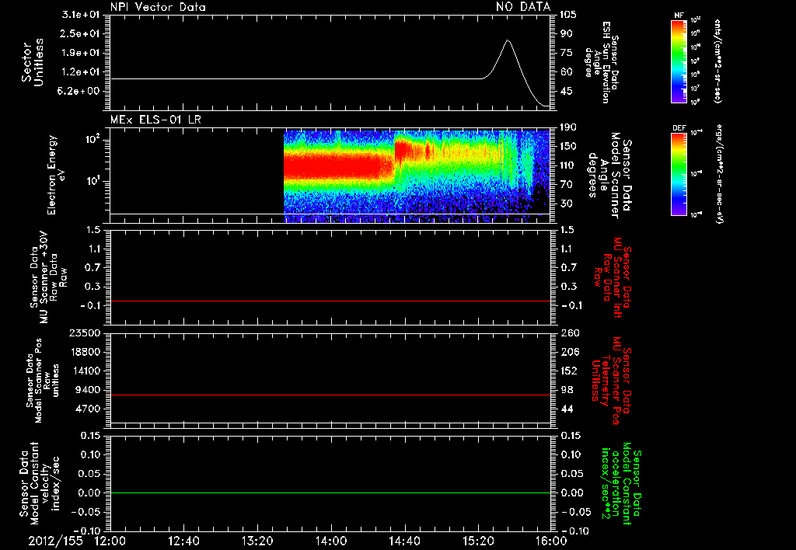
Task: Click the '44' telemetry axis value
Action: (566, 409)
